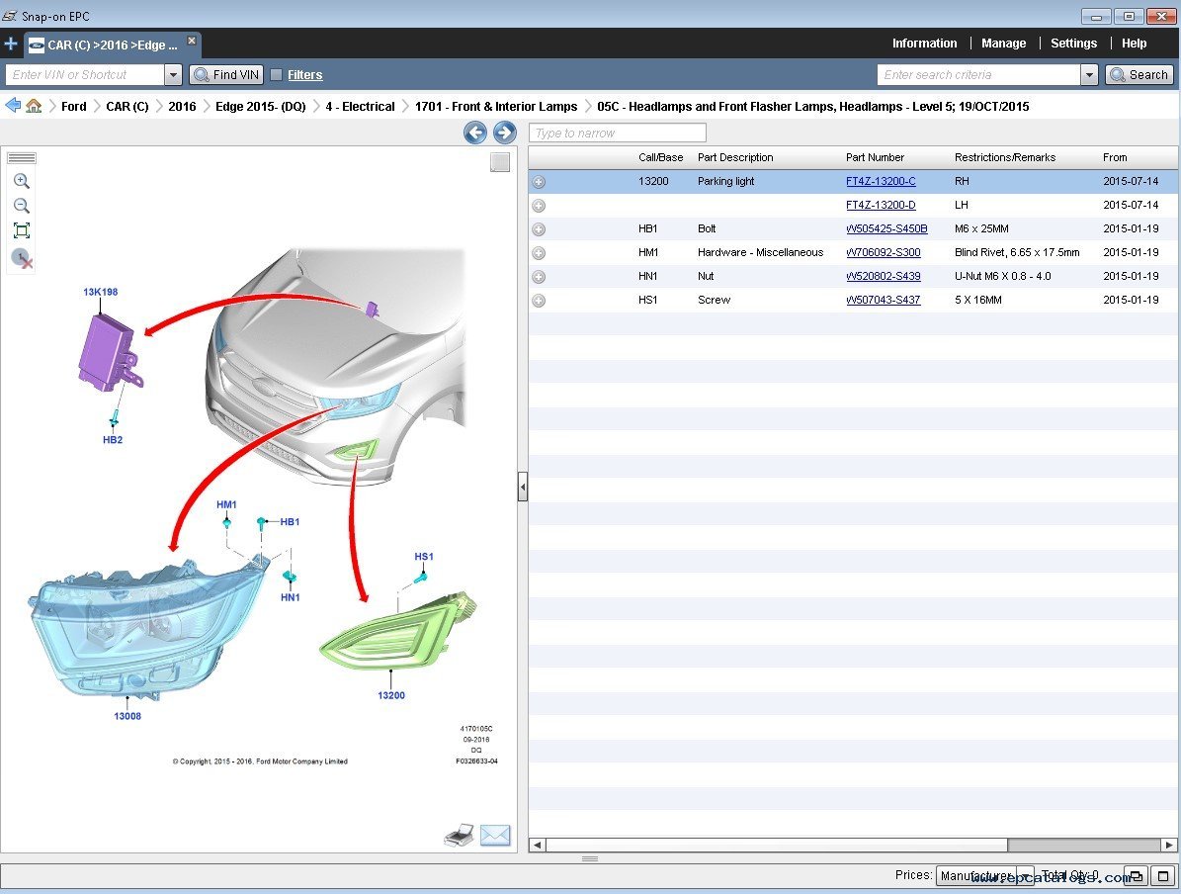Go to next illustration arrow

[x=504, y=133]
